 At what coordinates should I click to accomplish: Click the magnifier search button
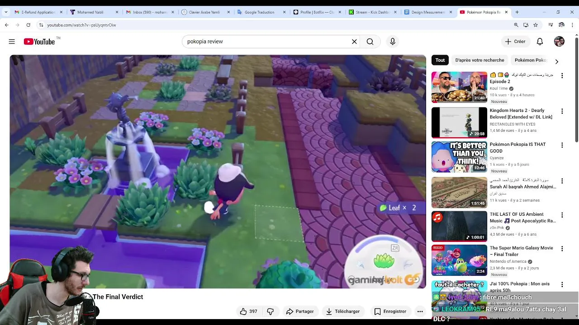(x=370, y=42)
